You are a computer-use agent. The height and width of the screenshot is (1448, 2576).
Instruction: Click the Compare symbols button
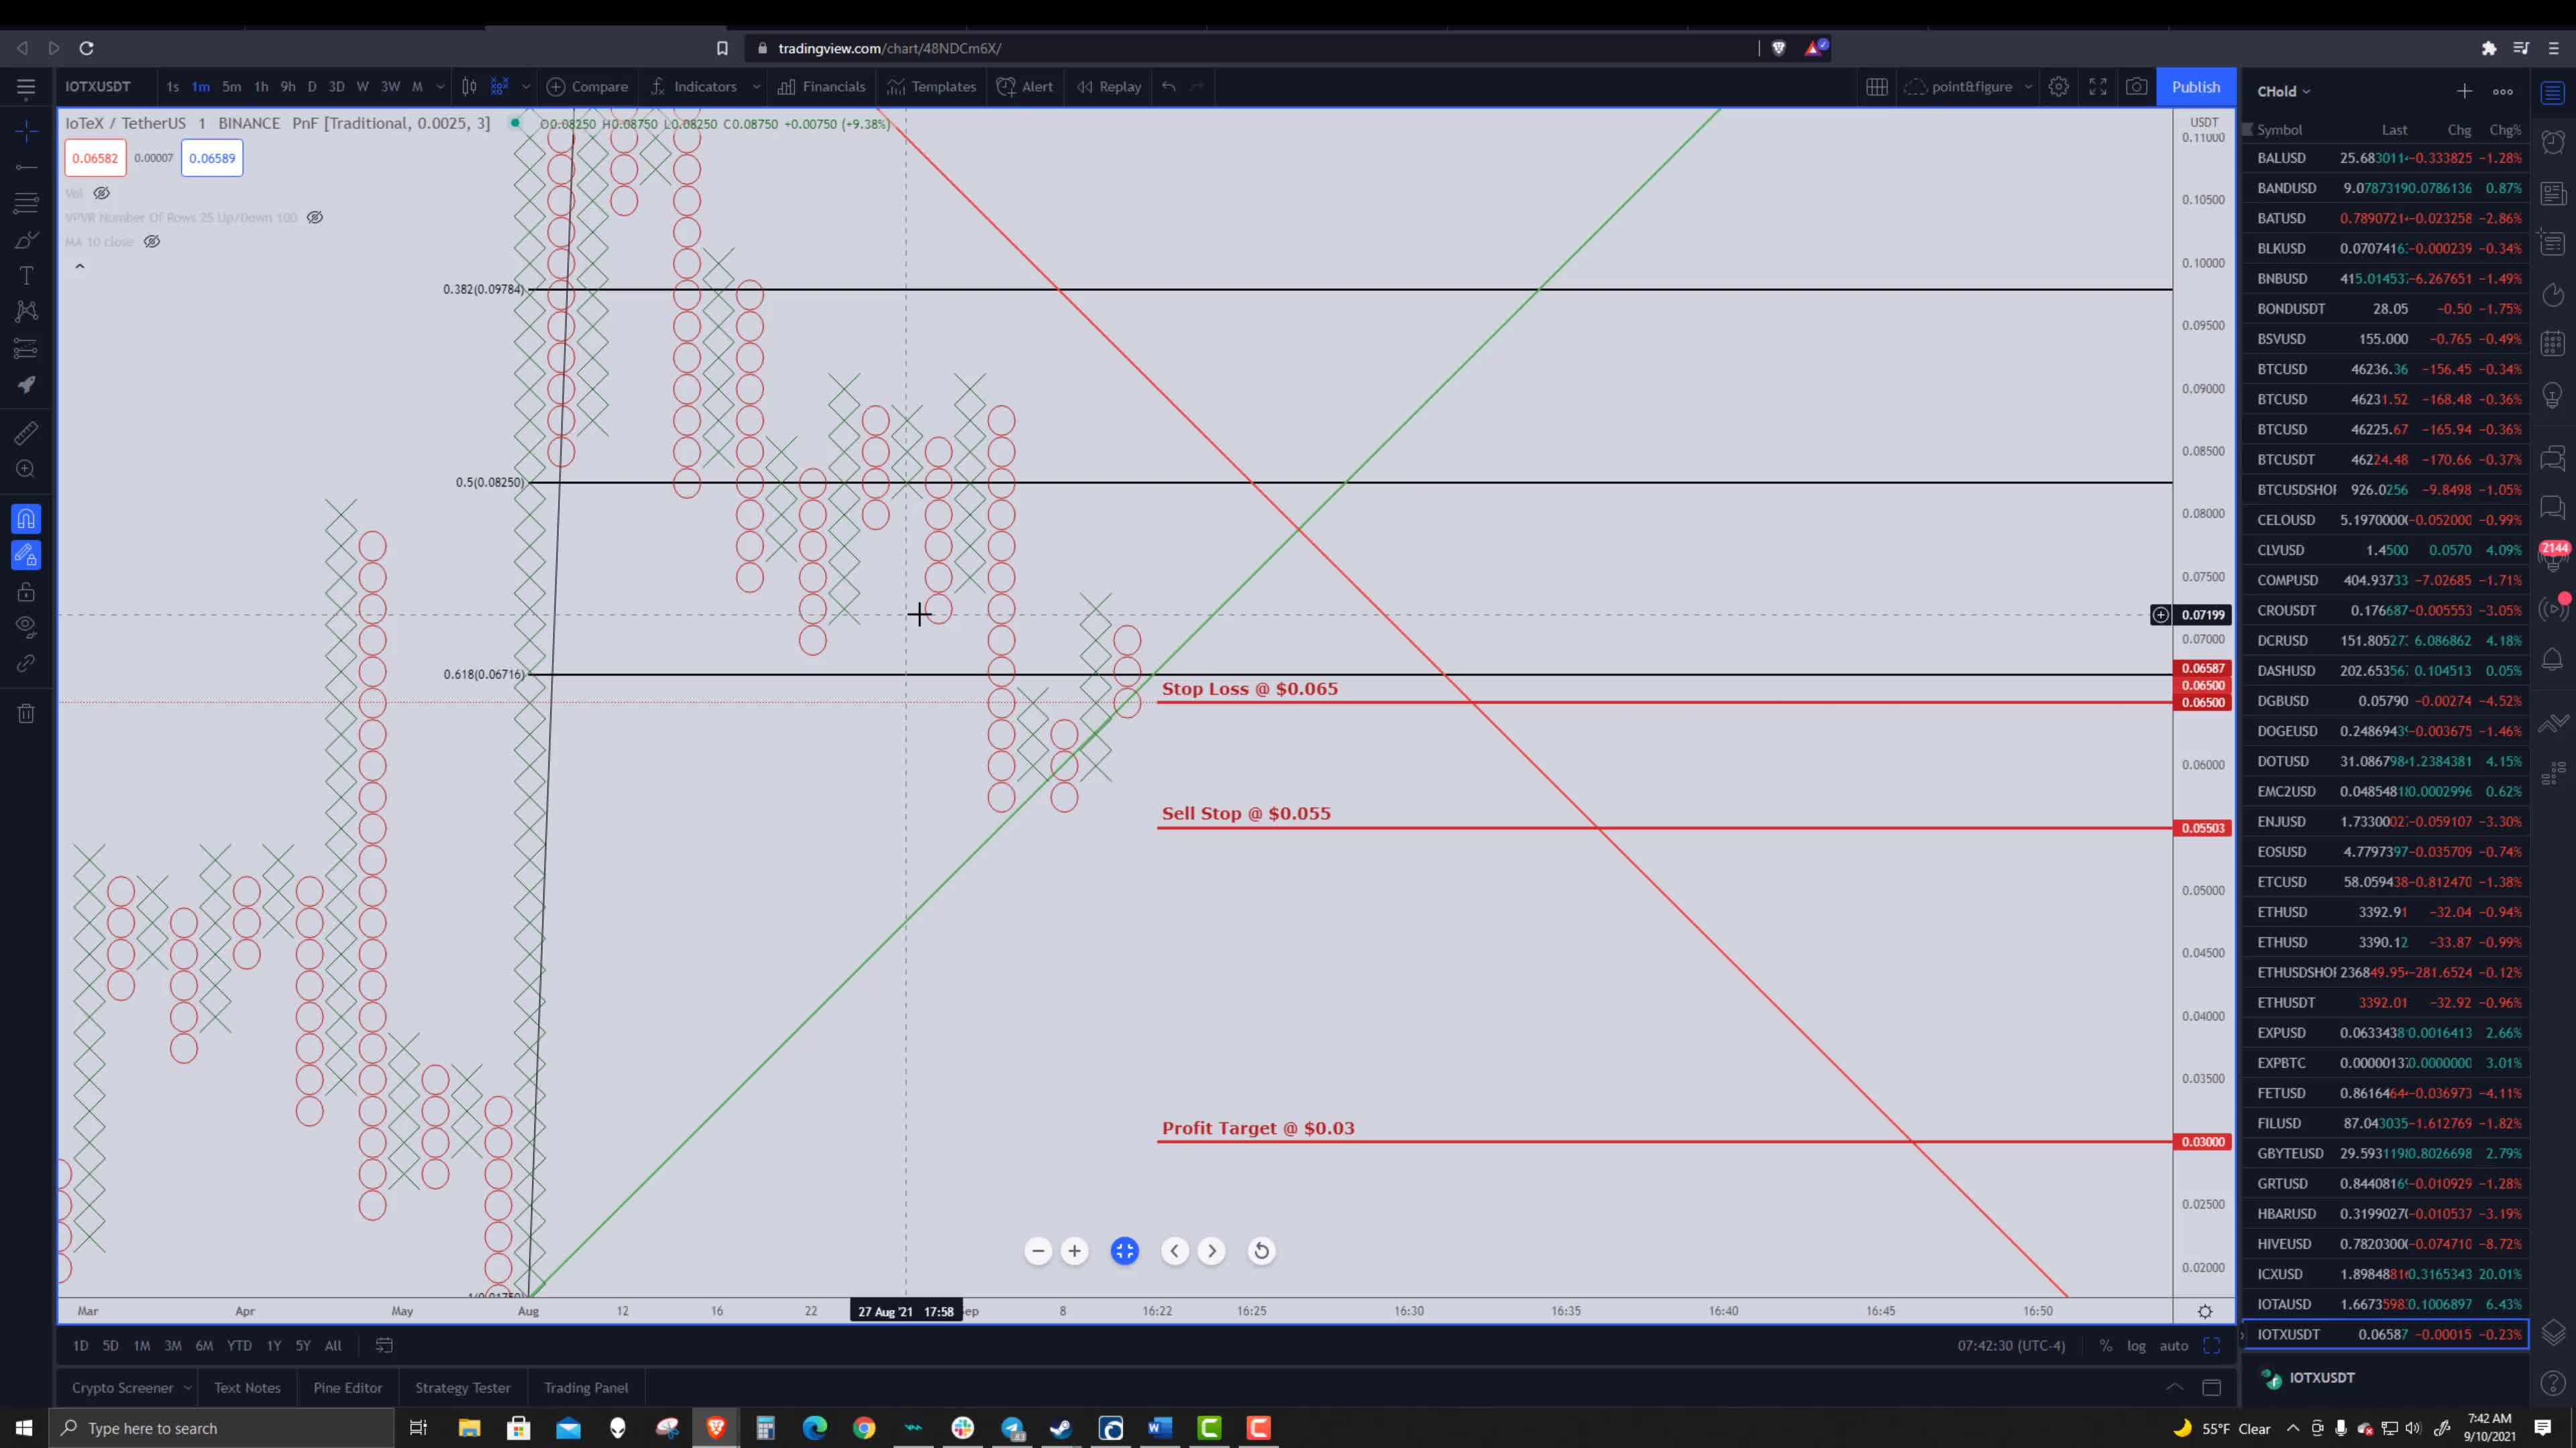click(587, 87)
